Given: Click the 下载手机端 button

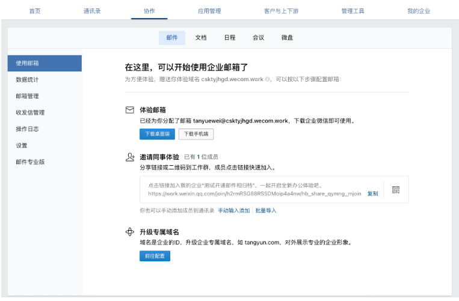Looking at the screenshot, I should click(x=196, y=135).
